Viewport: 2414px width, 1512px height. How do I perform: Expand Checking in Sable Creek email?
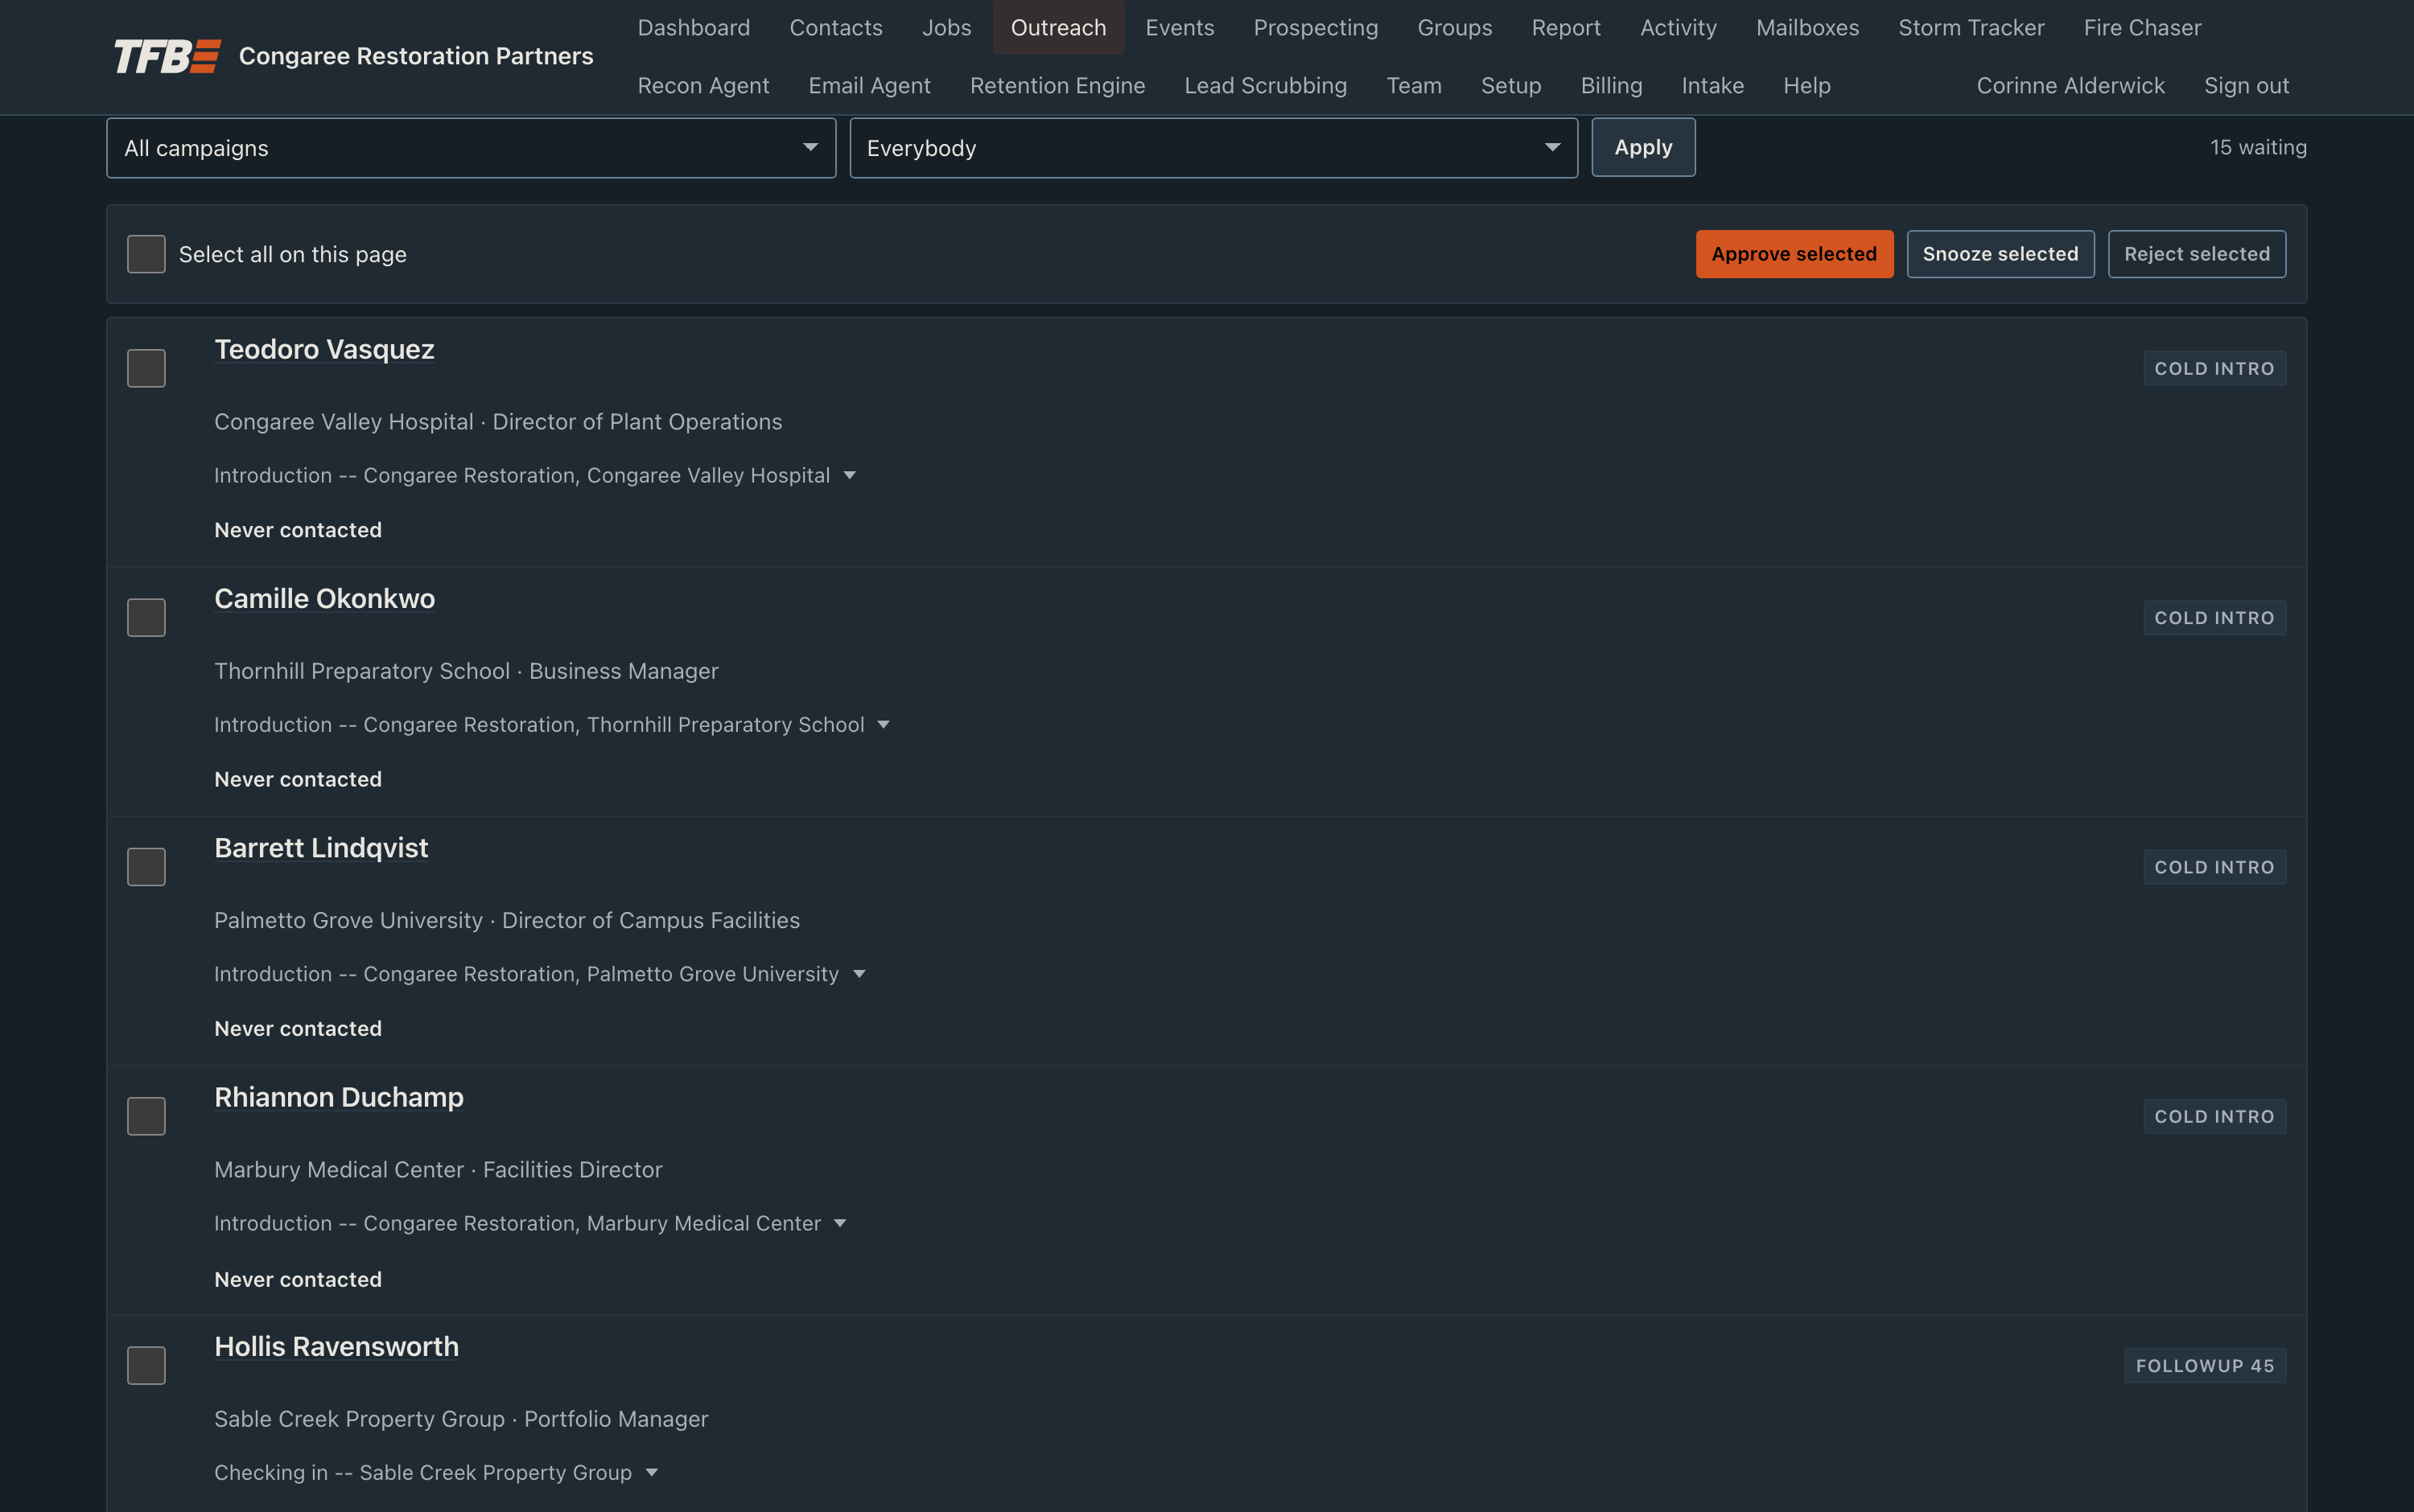(x=651, y=1473)
